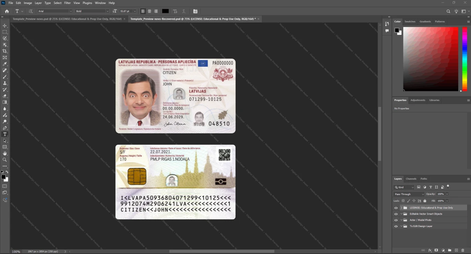471x254 pixels.
Task: Open the Adjustments panel tab
Action: click(x=418, y=100)
